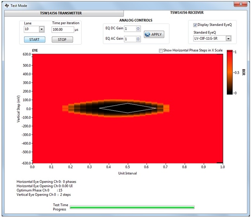Click the 'Horizontal Eye Opening Ch 0: 0.00 UI' text
The width and height of the screenshot is (252, 218).
coord(45,186)
